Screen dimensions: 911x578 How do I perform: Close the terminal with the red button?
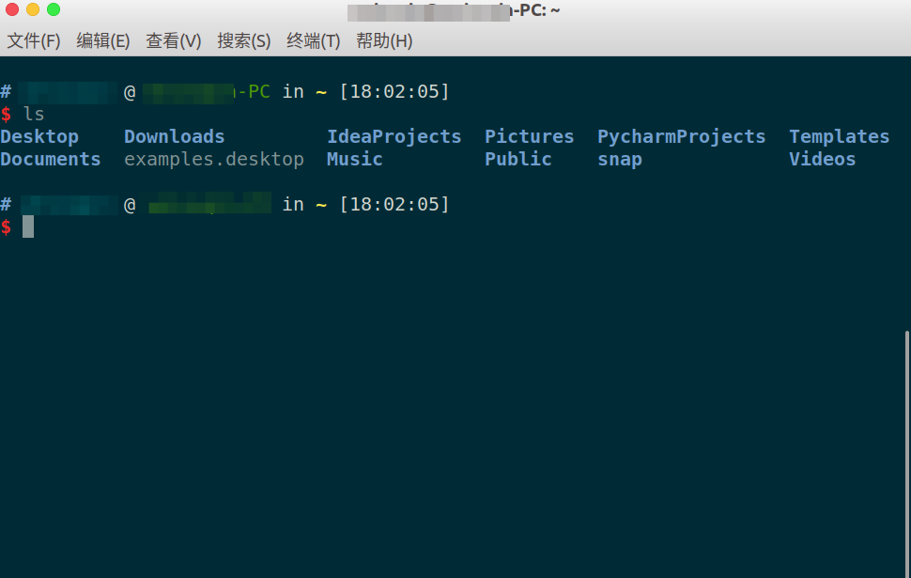pos(12,10)
